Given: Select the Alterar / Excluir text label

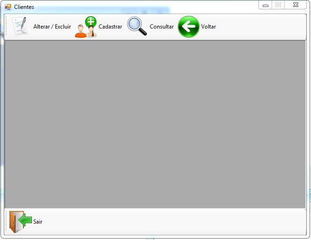Looking at the screenshot, I should 52,27.
